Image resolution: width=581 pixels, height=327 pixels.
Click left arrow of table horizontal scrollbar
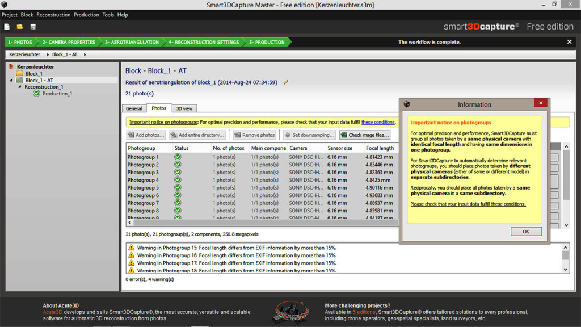130,223
